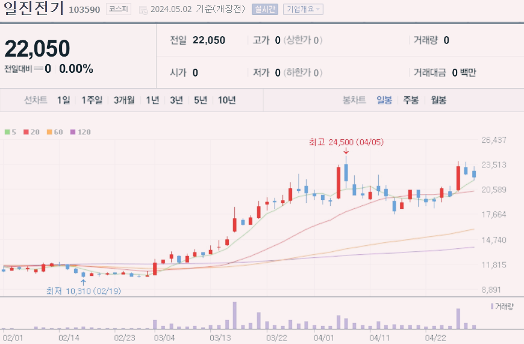Click the current price 22,050
This screenshot has width=524, height=344.
pos(37,48)
